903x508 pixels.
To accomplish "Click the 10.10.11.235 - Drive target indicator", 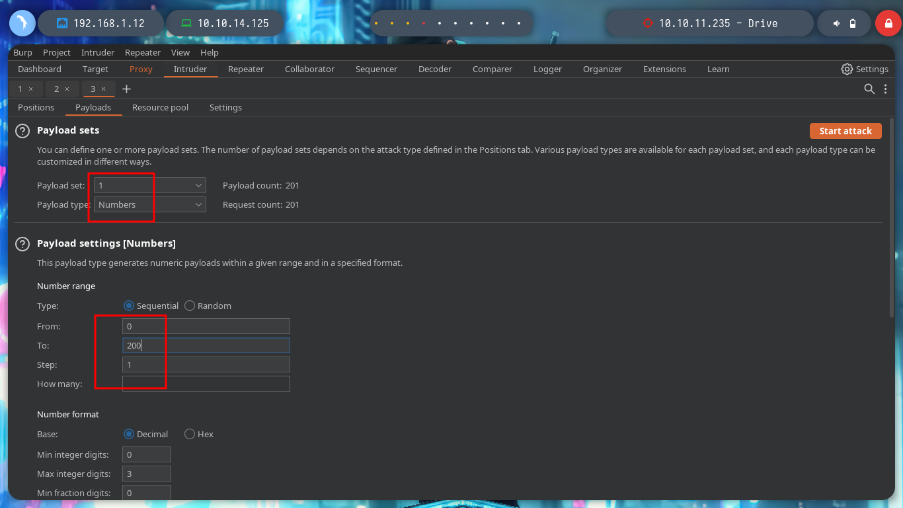I will point(710,23).
